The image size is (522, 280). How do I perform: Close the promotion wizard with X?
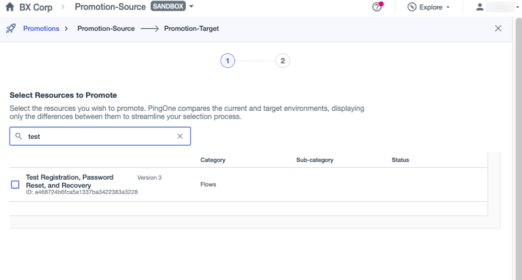(x=498, y=28)
